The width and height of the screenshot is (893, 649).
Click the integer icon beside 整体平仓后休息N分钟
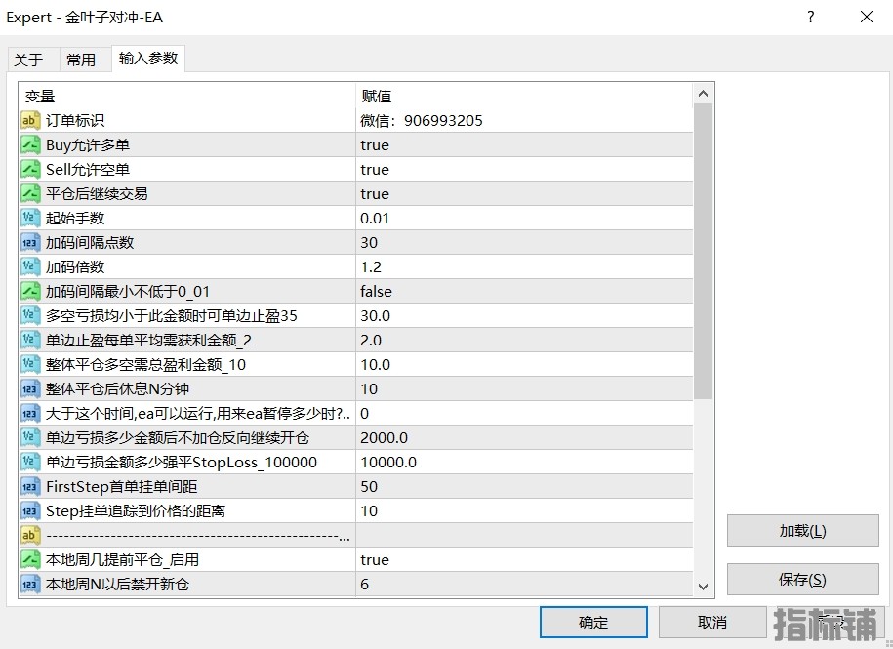pyautogui.click(x=30, y=388)
